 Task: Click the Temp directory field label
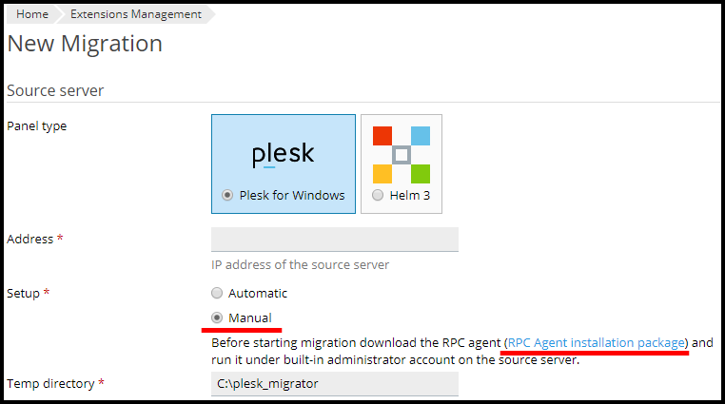(50, 383)
